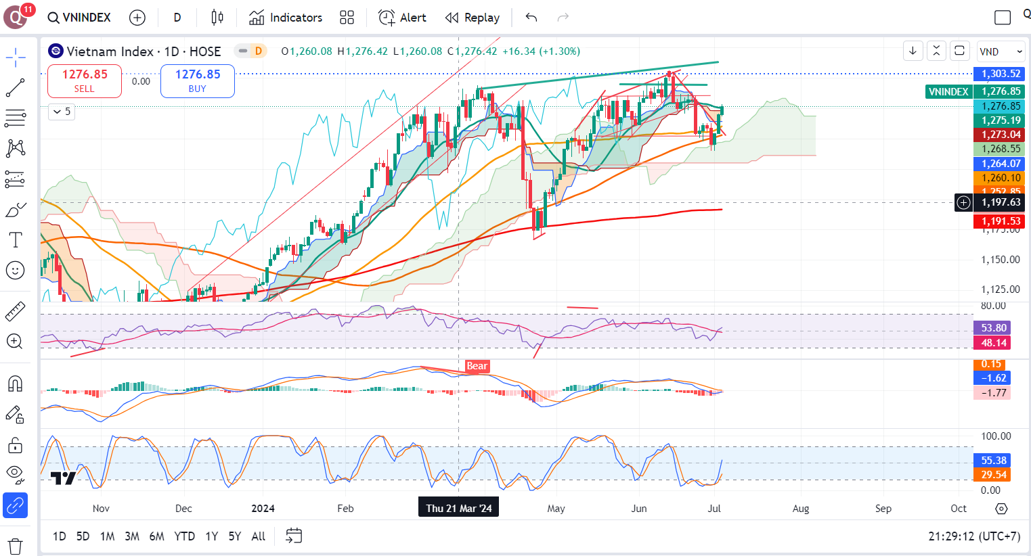Set range to 1D
Viewport: 1031px width, 556px height.
point(60,536)
